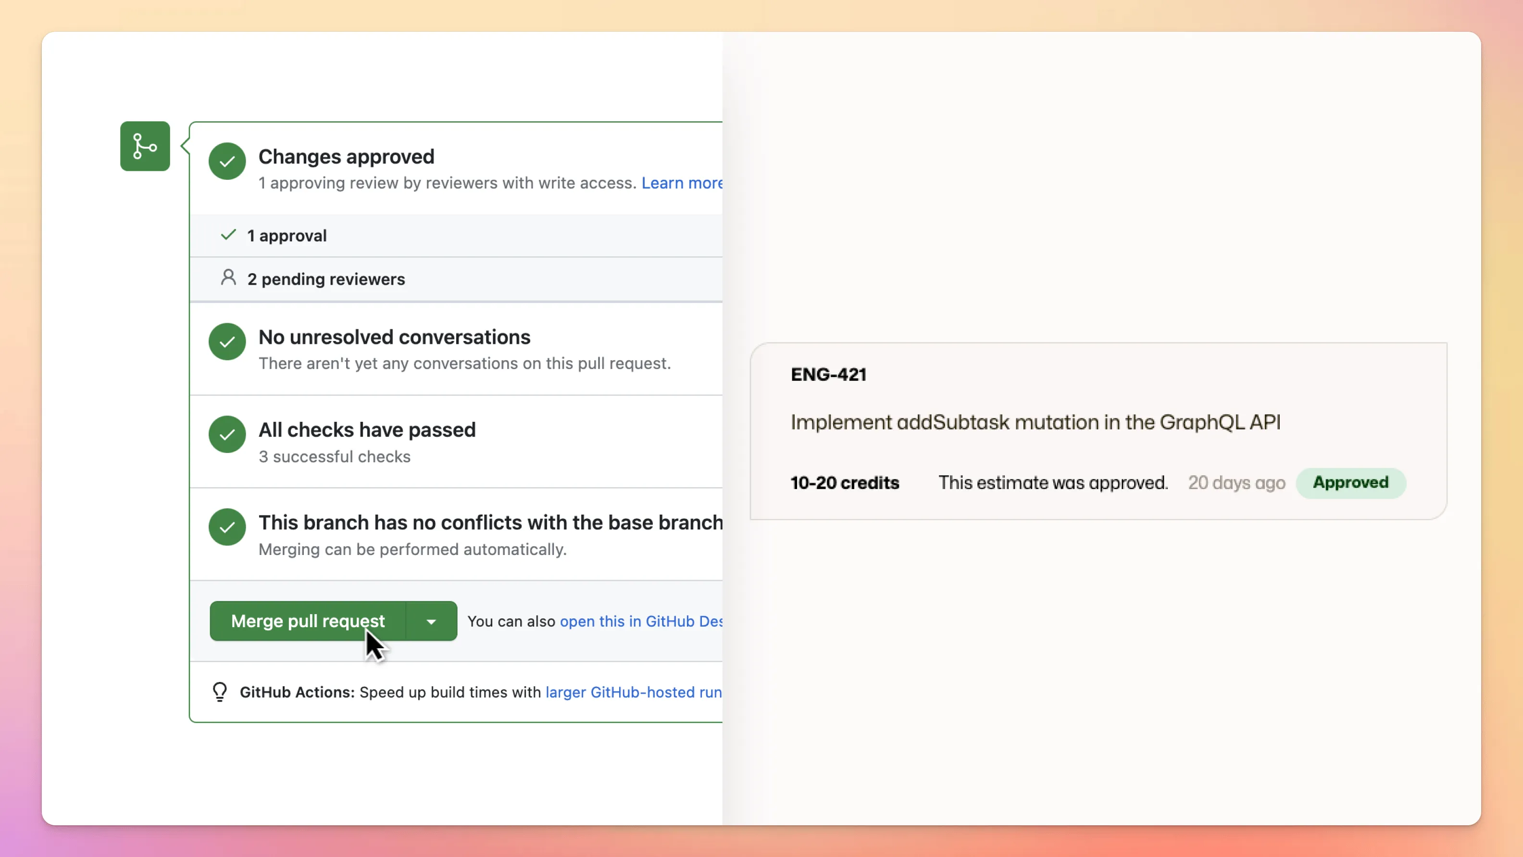Screen dimensions: 1523x857
Task: Click the Approved status badge
Action: pos(1350,483)
